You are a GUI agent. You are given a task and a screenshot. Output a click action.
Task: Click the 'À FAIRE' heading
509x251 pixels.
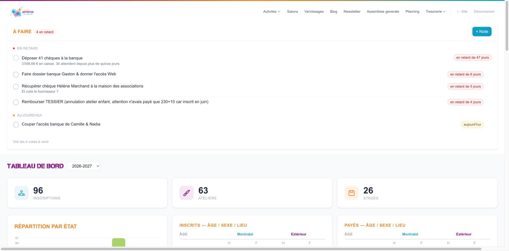(x=22, y=32)
